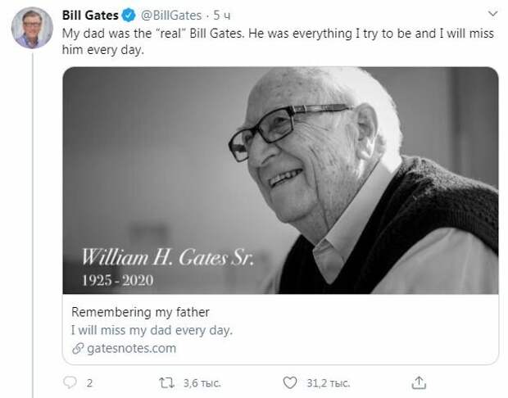This screenshot has width=508, height=398.
Task: Click the "5 ч" tweet timestamp
Action: click(224, 16)
